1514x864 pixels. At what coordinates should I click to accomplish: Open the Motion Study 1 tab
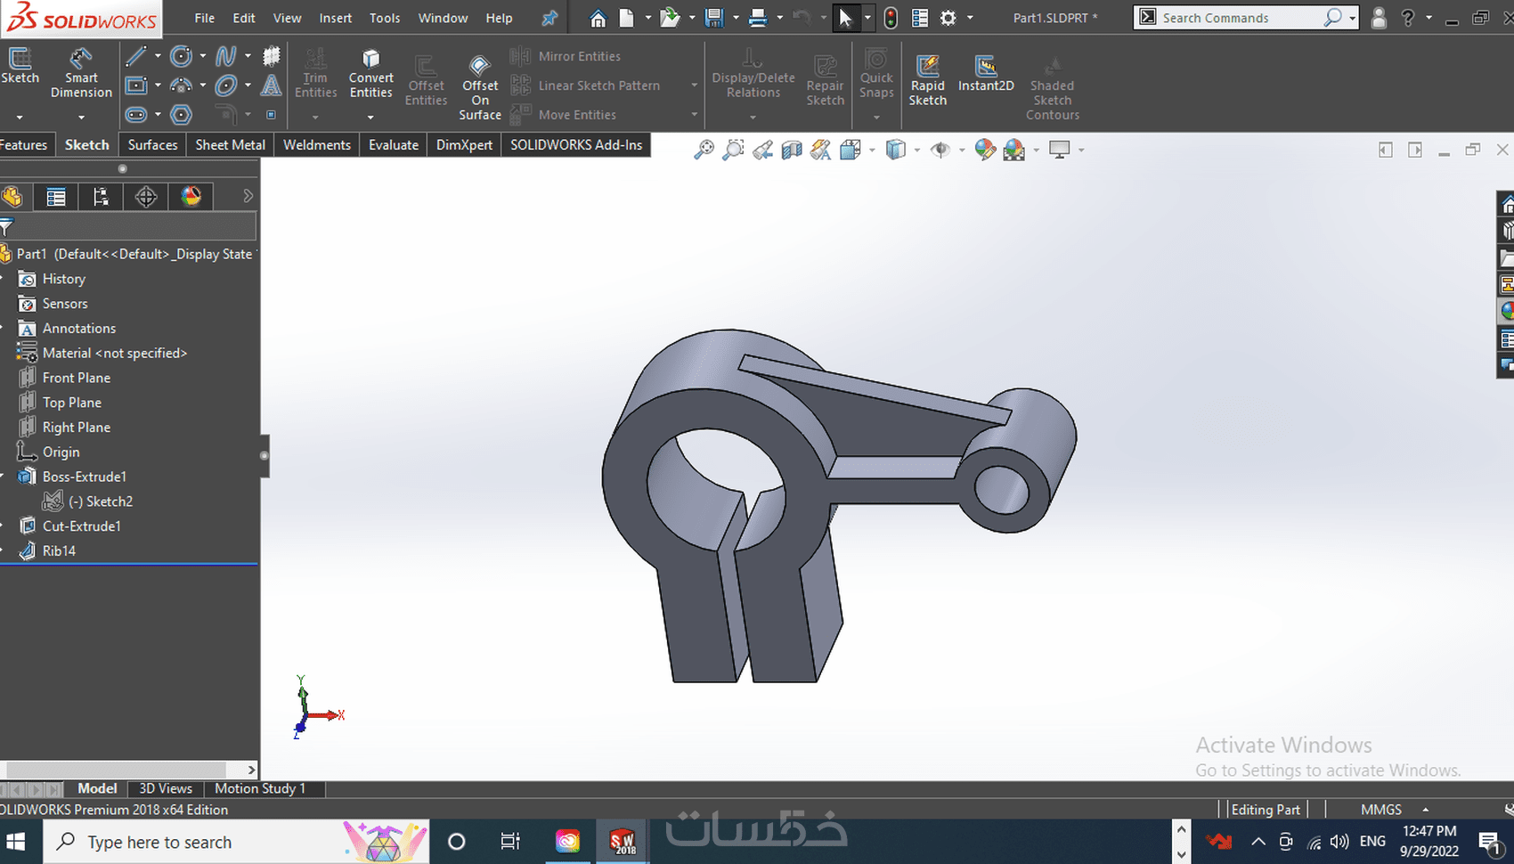tap(259, 788)
